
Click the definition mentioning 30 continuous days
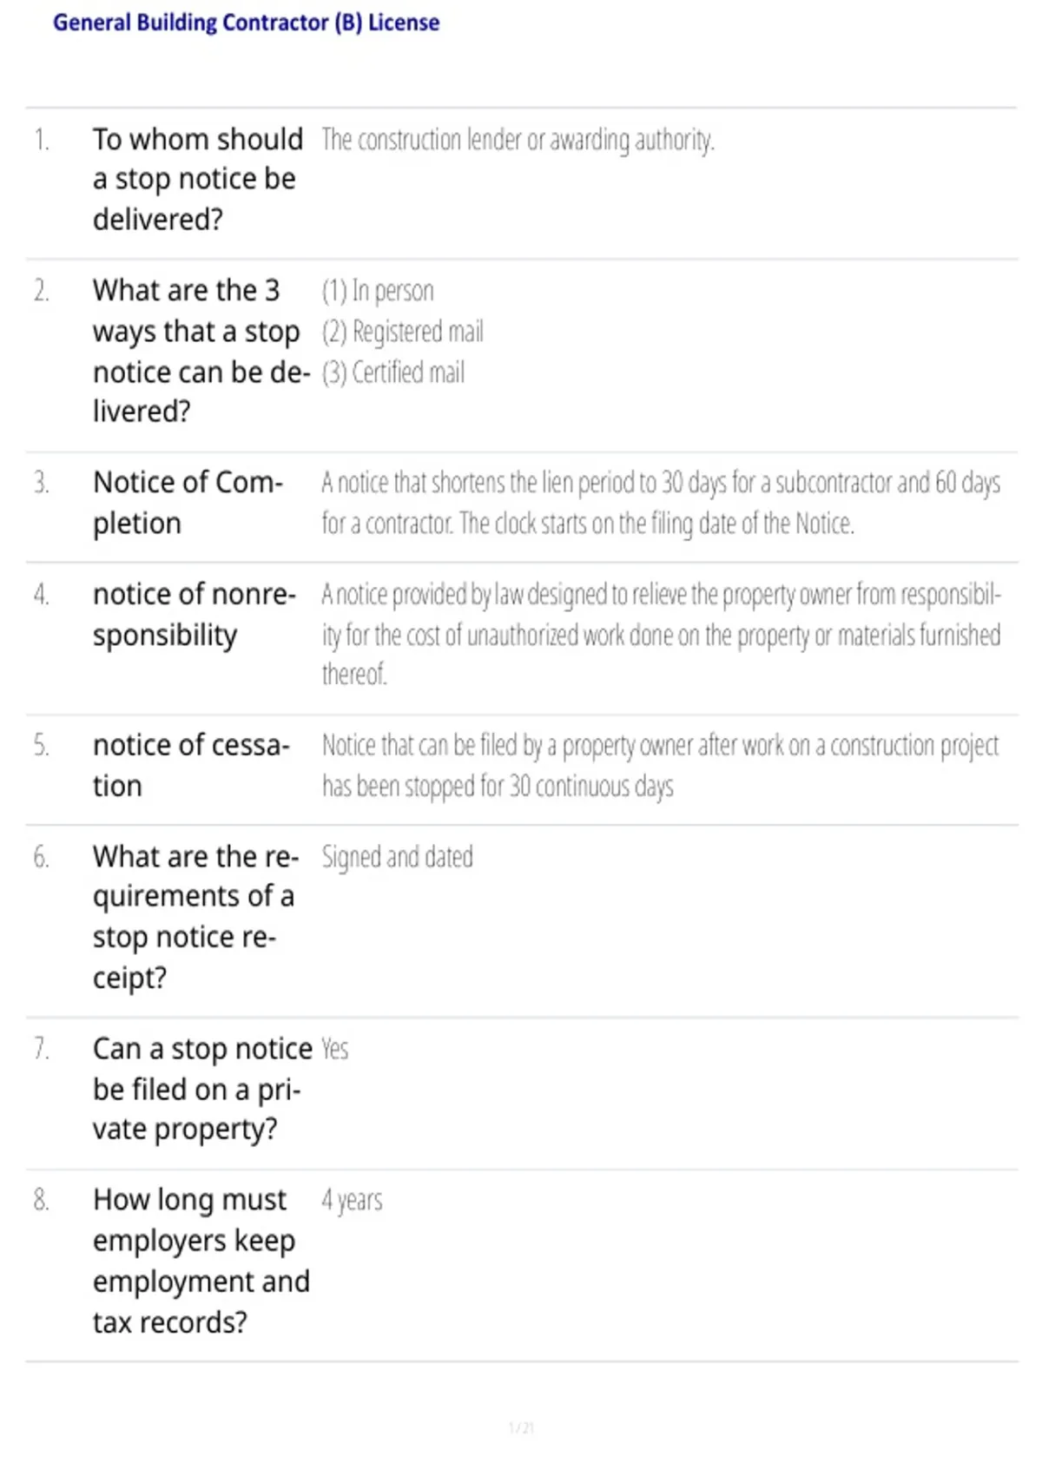click(660, 766)
